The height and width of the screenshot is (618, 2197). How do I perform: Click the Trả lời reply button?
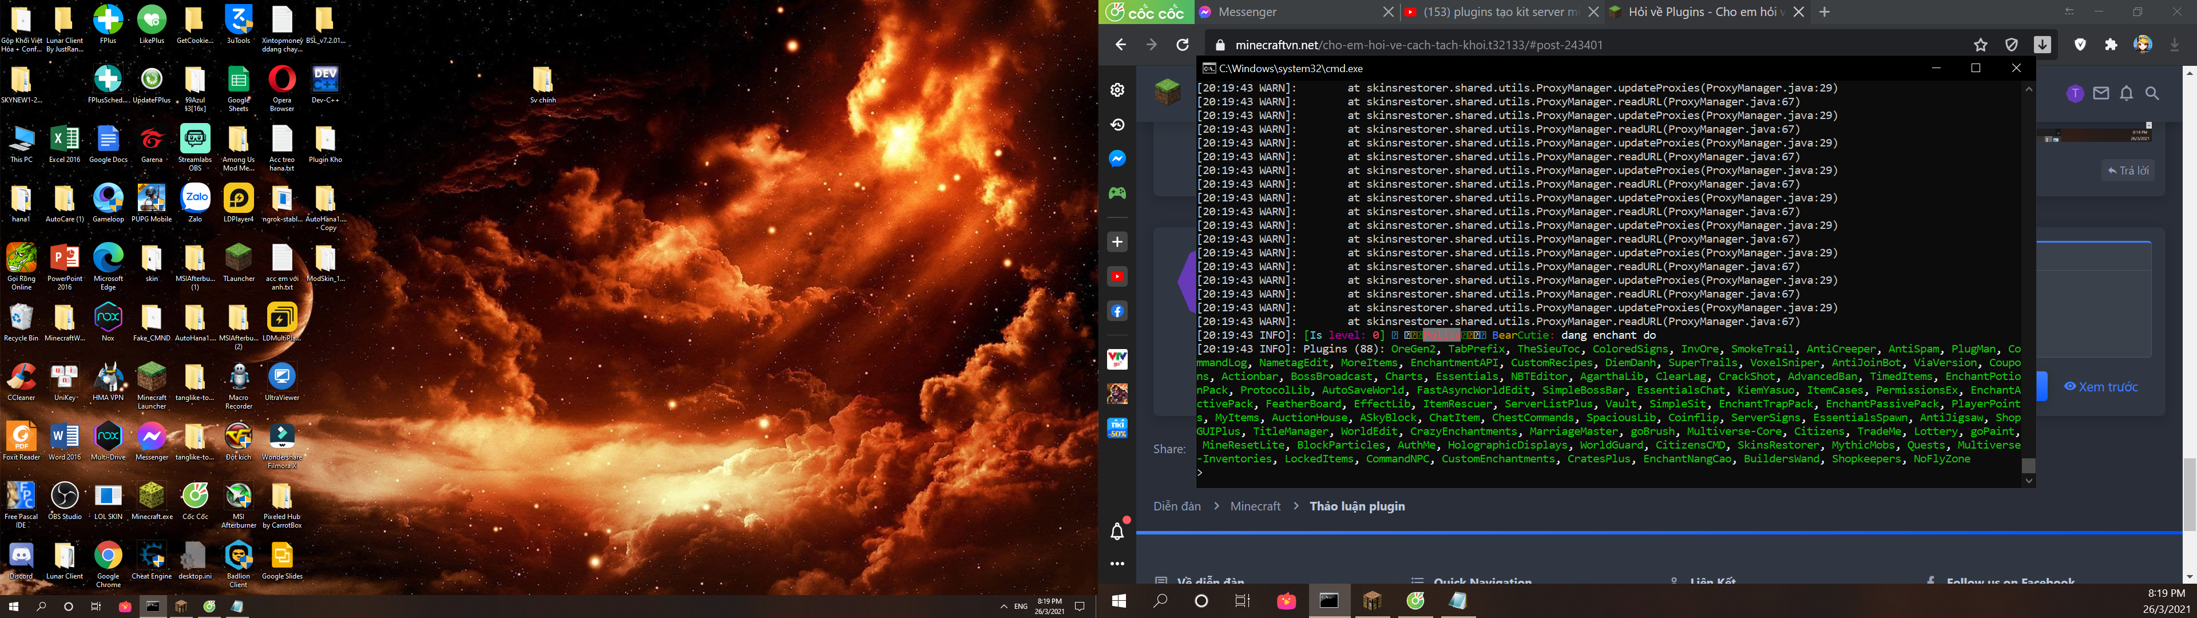2128,171
